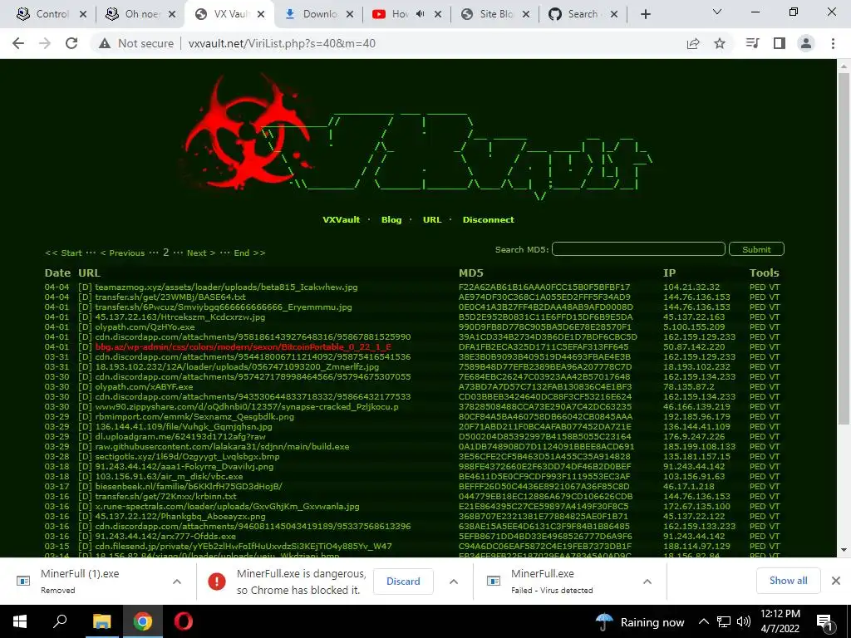Open the Blog nav link

pos(391,219)
